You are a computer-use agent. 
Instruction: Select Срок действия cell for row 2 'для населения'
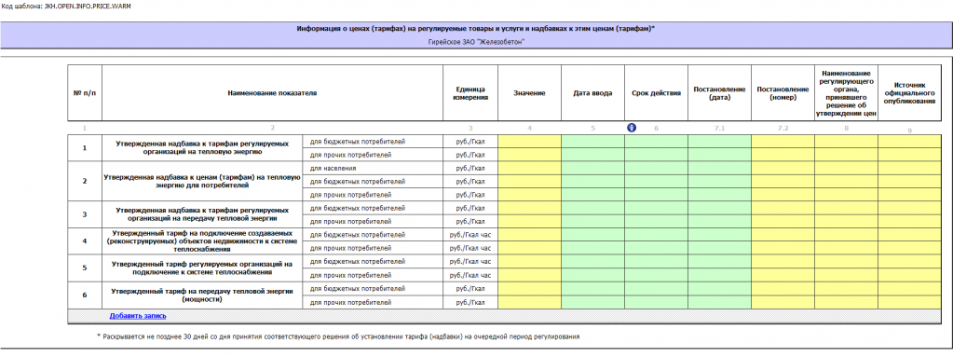coord(657,169)
